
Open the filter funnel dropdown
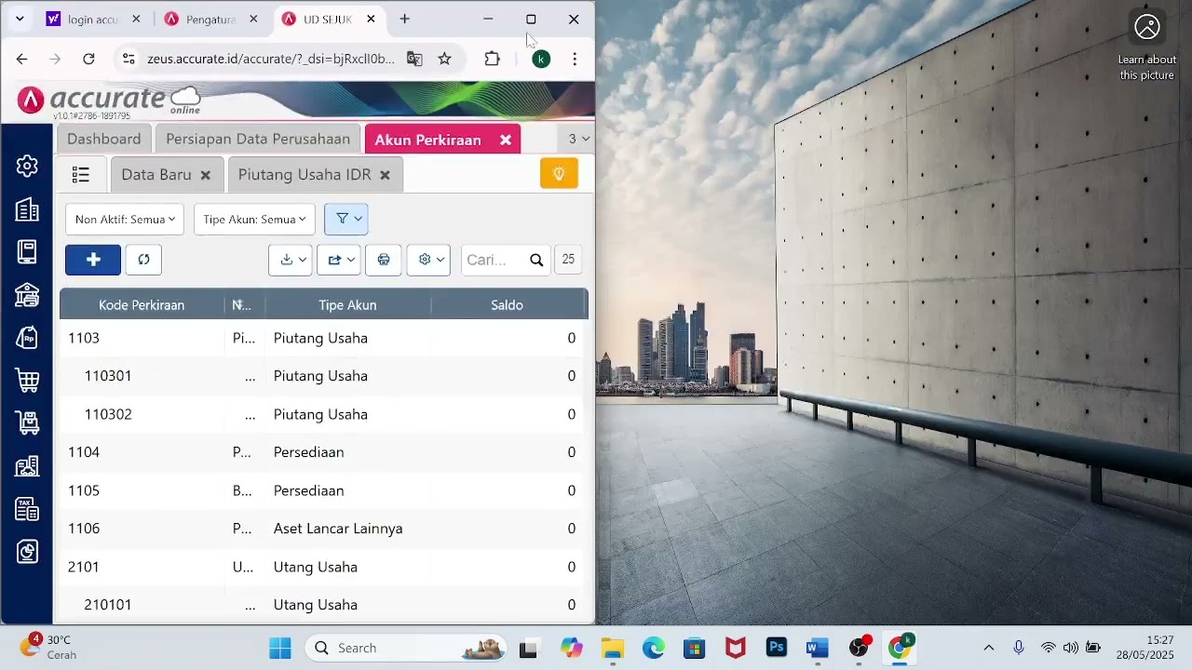(x=346, y=219)
